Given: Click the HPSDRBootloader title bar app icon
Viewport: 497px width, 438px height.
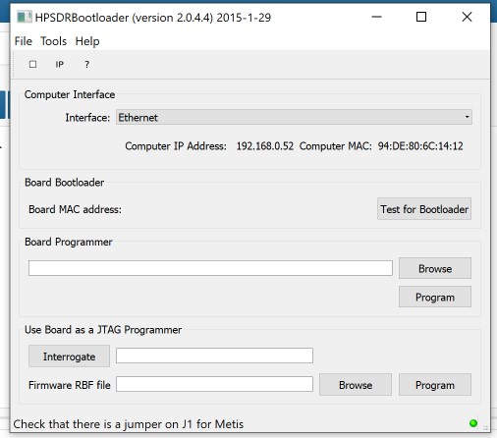Looking at the screenshot, I should 25,17.
